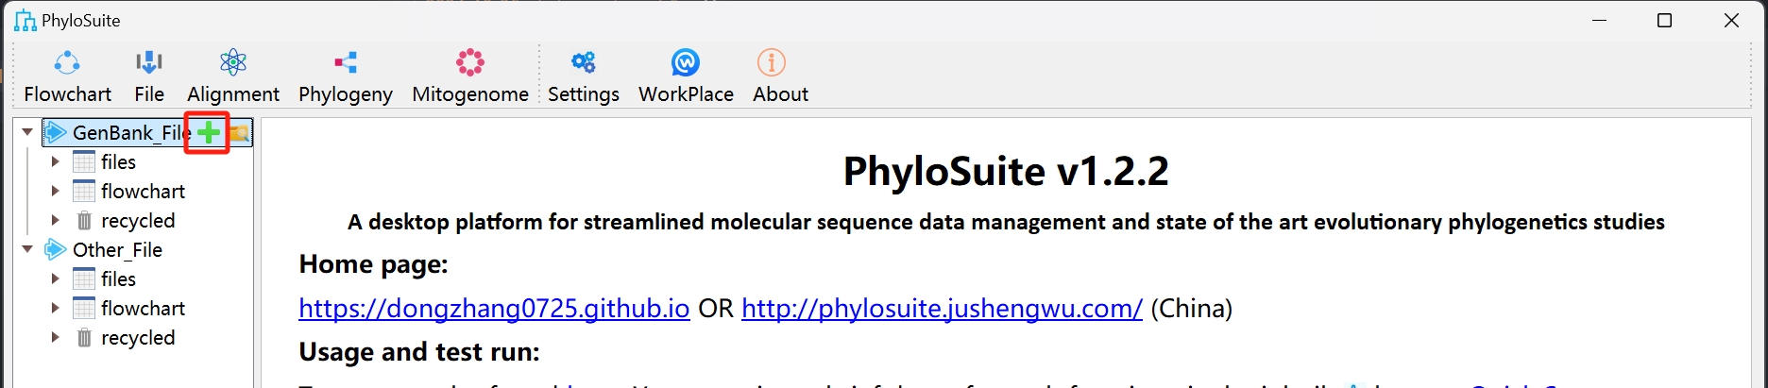Open the Settings gear menu

pos(583,76)
